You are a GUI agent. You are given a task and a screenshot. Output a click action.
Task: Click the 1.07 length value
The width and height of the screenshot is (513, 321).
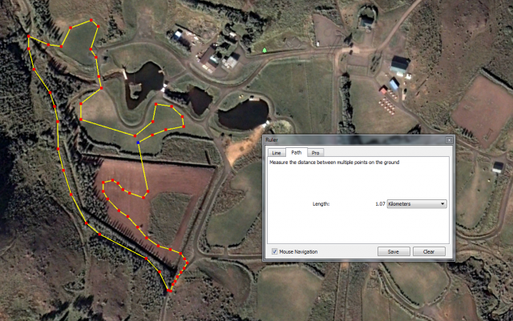[380, 204]
